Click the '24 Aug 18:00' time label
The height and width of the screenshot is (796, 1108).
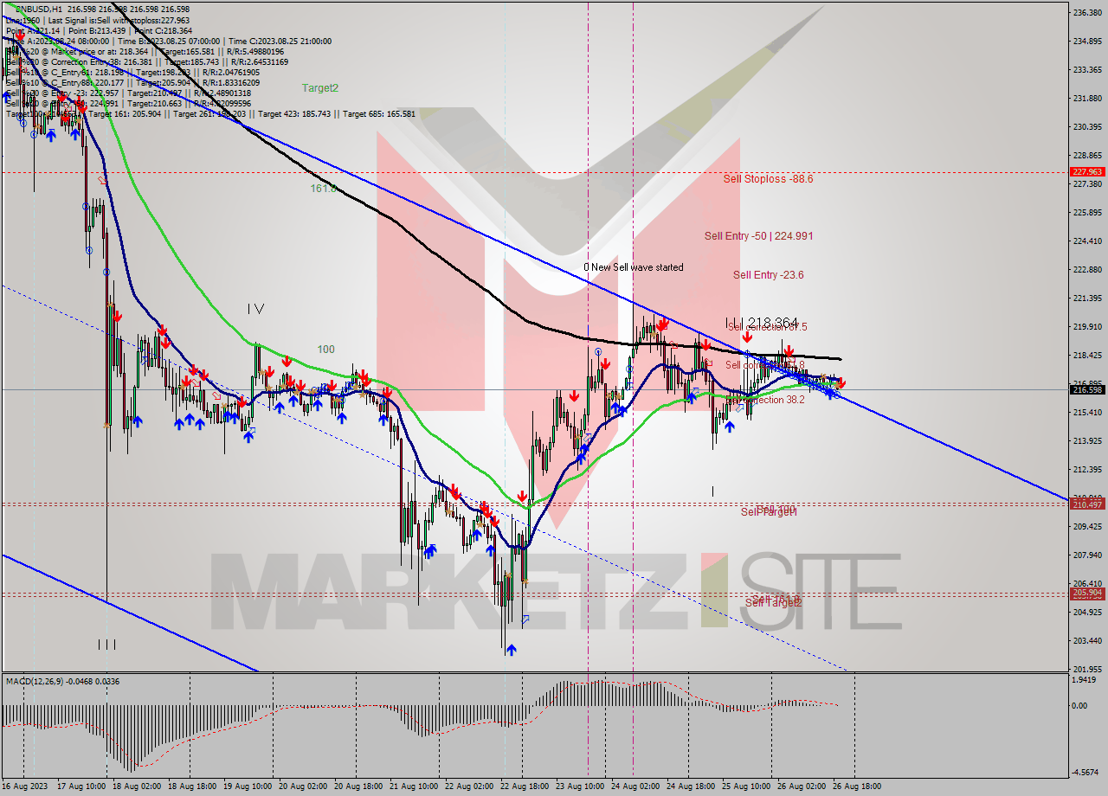690,787
